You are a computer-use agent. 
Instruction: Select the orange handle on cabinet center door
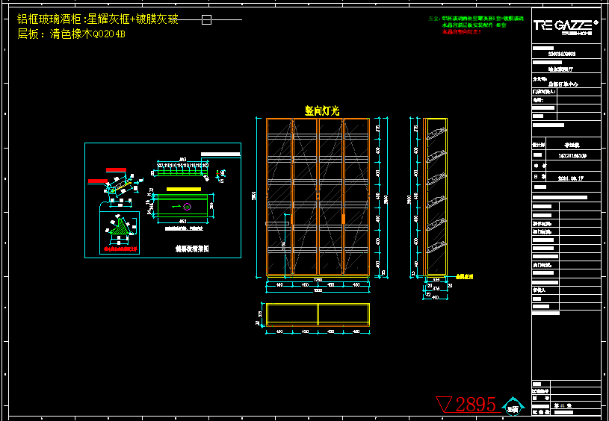point(343,219)
